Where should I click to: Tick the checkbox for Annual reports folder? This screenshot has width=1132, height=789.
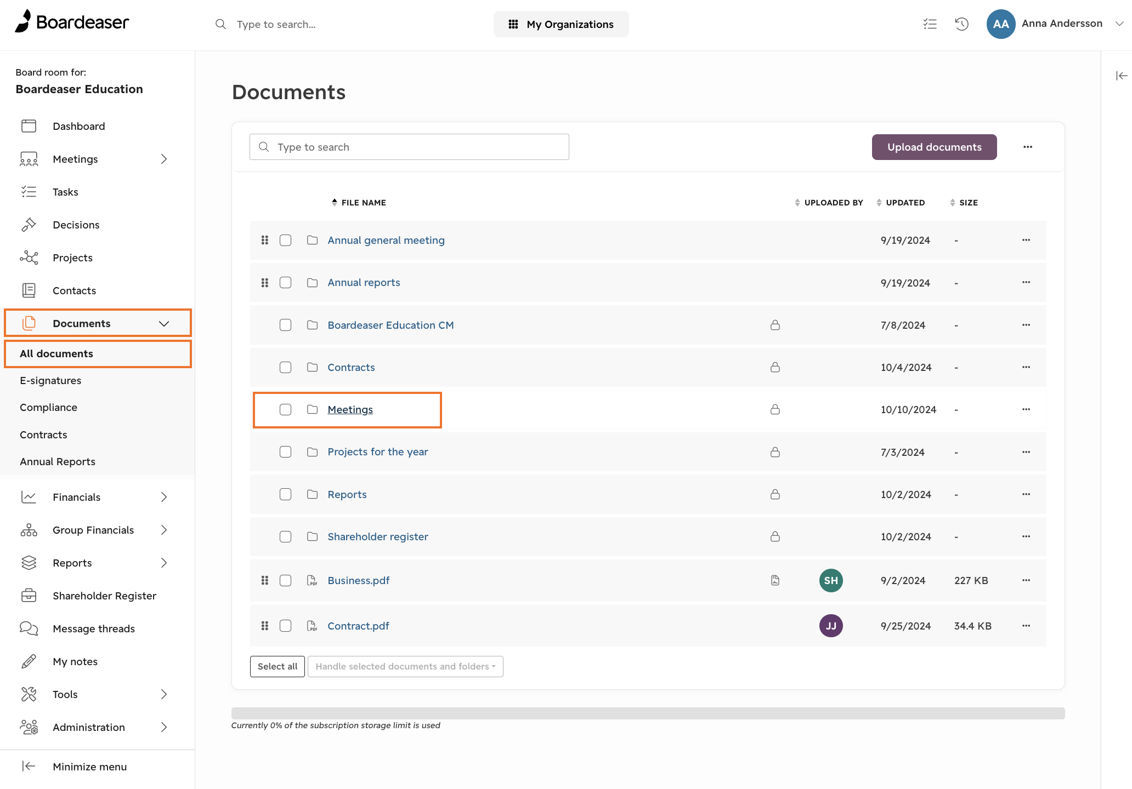(285, 283)
